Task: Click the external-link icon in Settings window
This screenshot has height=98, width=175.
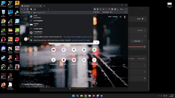Action: pos(145,78)
